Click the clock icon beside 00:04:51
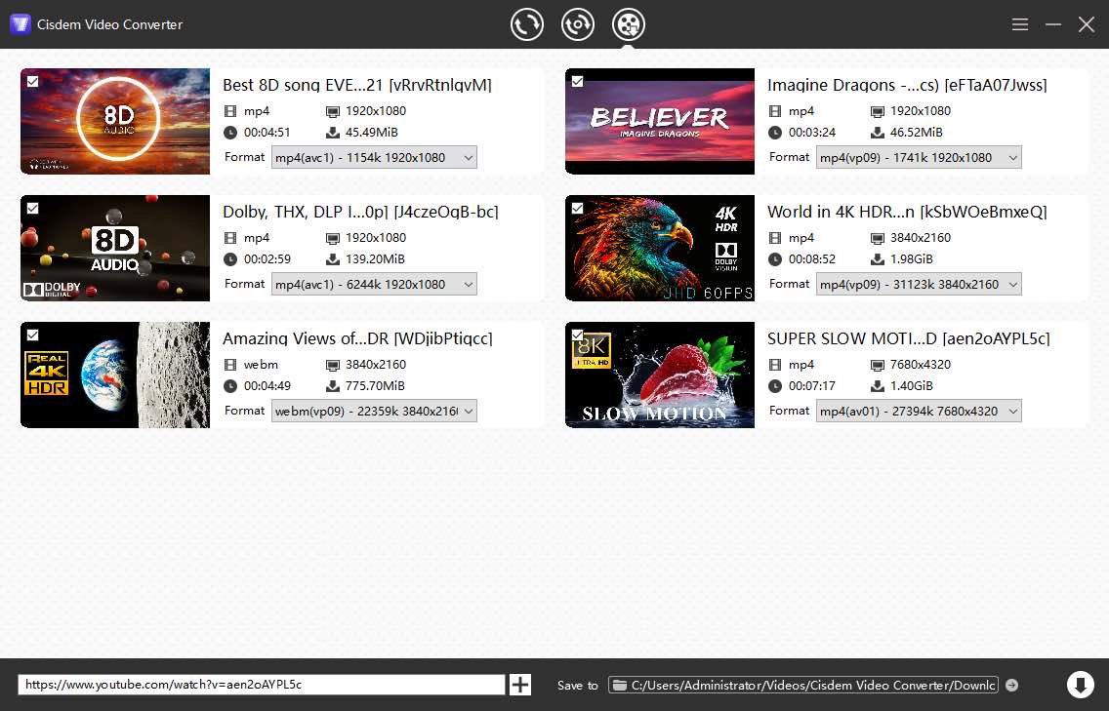Image resolution: width=1109 pixels, height=711 pixels. [x=229, y=133]
